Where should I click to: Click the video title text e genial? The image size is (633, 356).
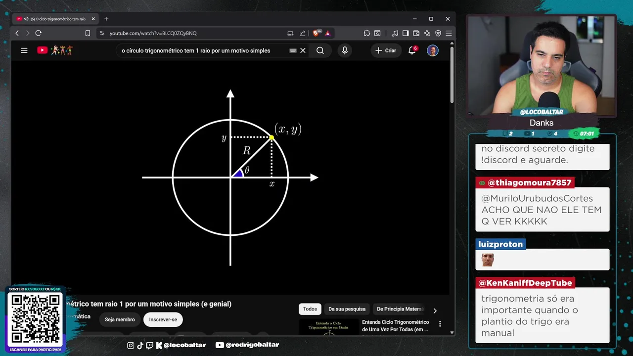click(x=216, y=304)
